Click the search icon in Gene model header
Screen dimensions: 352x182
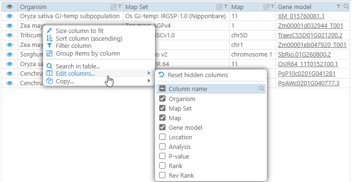pos(346,7)
